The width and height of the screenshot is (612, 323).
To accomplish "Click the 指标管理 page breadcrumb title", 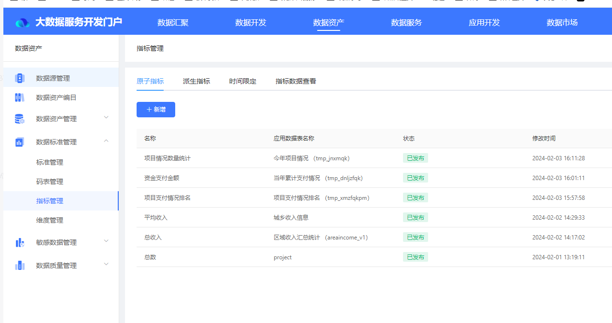I will tap(150, 48).
